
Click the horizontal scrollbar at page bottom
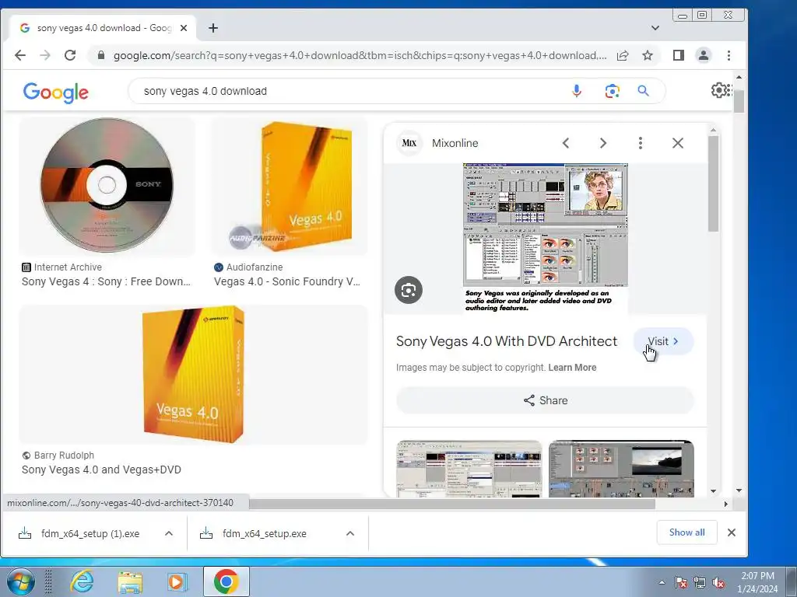pyautogui.click(x=452, y=504)
